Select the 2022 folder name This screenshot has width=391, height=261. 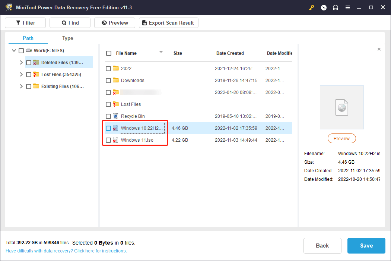[x=126, y=69]
